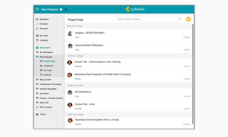
Task: Select Project Posts under New Features
Action: coord(49,61)
